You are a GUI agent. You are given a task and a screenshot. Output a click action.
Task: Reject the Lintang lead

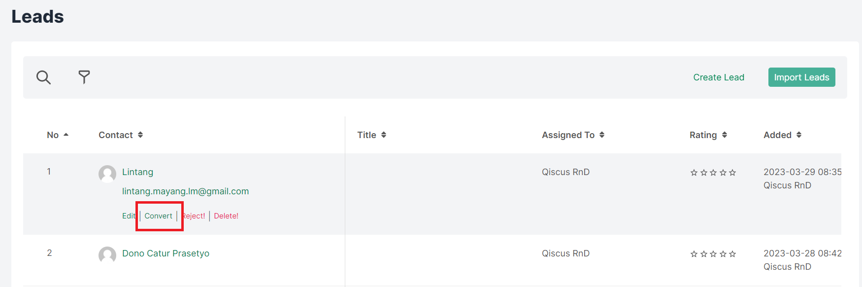click(194, 216)
